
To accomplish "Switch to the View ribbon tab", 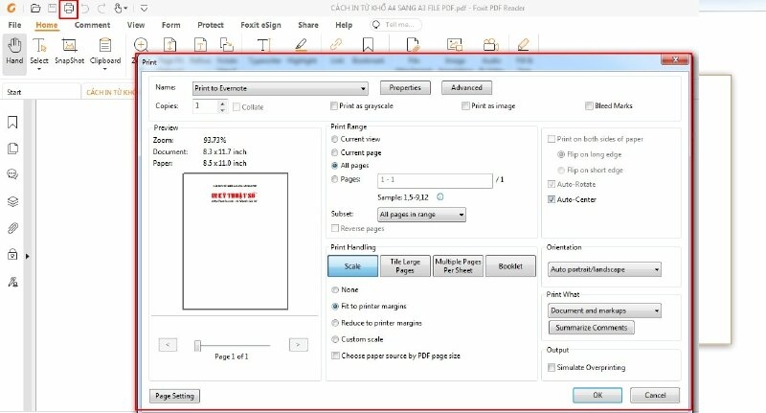I will click(136, 25).
